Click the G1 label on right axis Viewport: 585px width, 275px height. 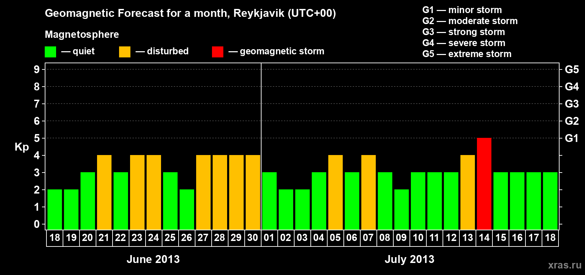coord(572,138)
